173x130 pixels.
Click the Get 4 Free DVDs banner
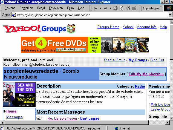(x=85, y=45)
